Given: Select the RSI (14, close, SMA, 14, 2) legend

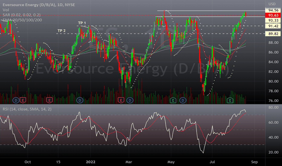Looking at the screenshot, I should pos(27,109).
